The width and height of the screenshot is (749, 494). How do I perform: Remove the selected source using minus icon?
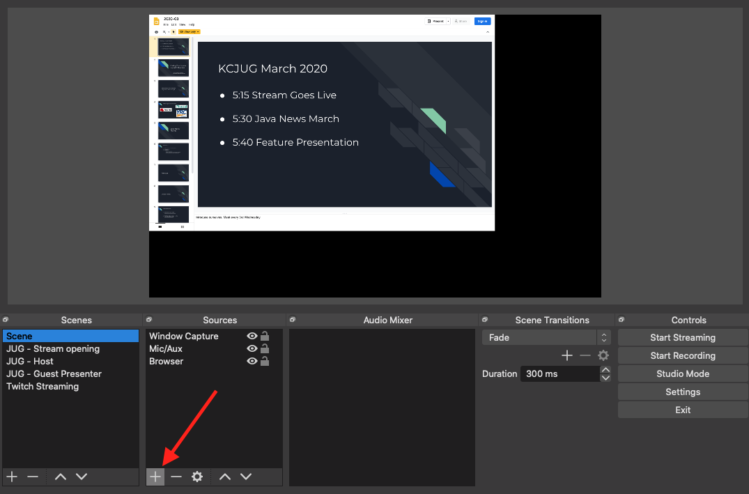click(176, 477)
